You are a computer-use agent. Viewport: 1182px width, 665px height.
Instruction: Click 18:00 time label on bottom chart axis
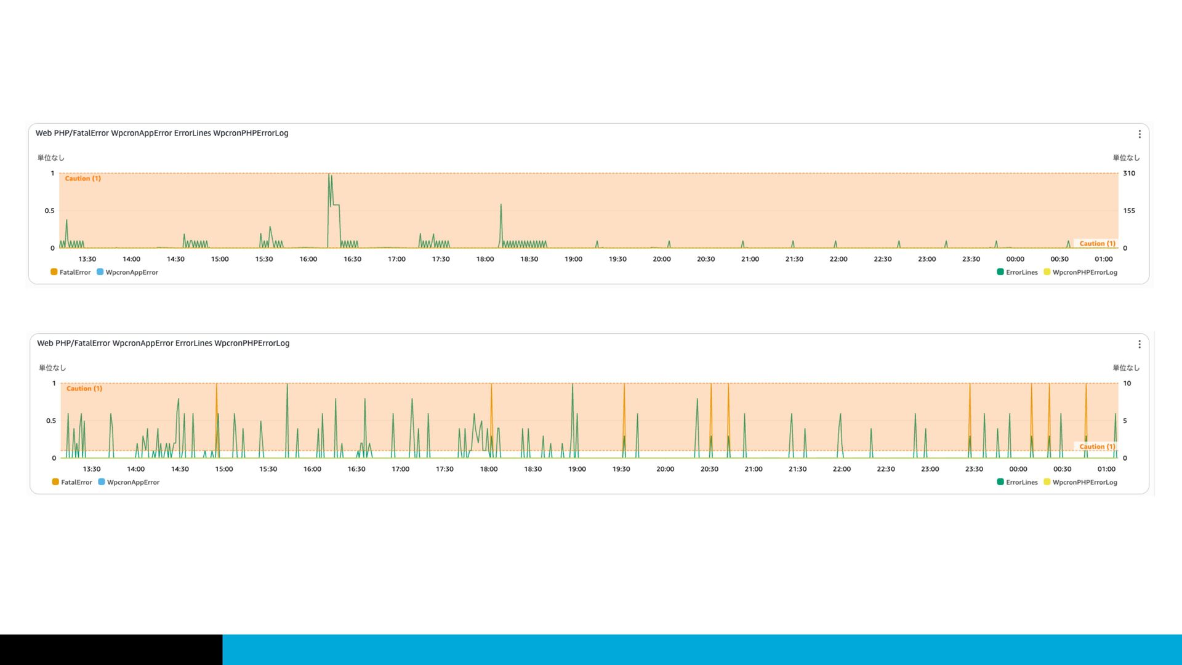click(489, 469)
